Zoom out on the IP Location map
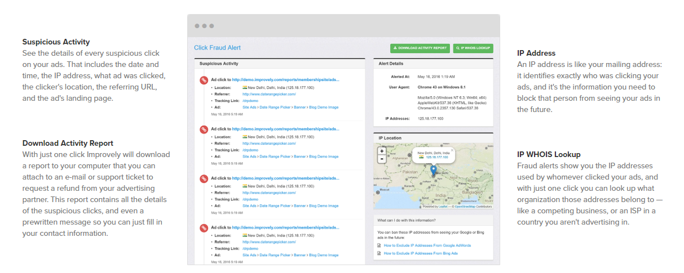The height and width of the screenshot is (273, 684). coord(382,159)
